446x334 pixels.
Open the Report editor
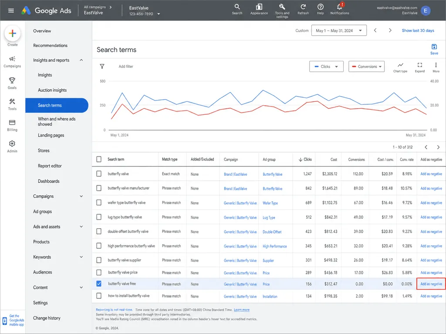click(x=50, y=166)
